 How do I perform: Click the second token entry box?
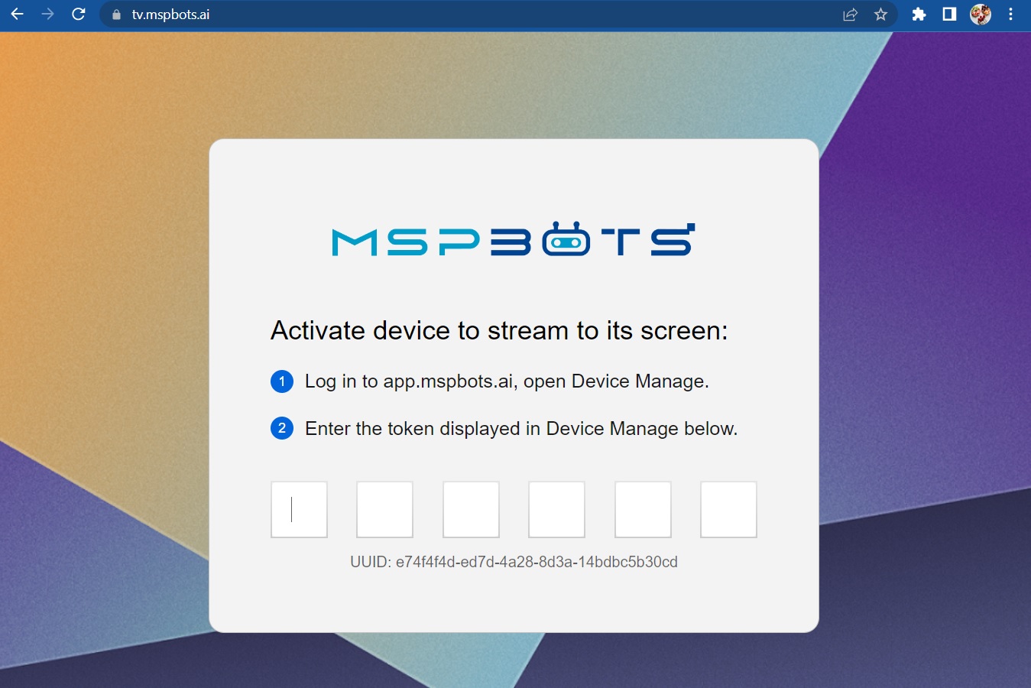[384, 509]
